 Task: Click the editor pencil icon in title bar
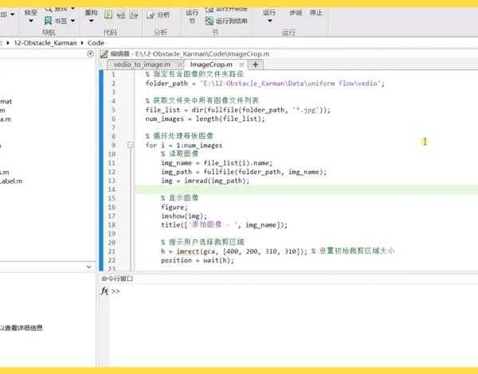[x=104, y=54]
